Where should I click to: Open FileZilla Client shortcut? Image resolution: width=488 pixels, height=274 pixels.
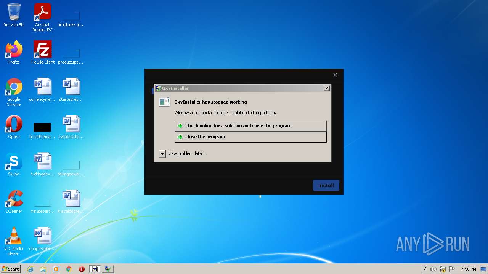point(42,53)
